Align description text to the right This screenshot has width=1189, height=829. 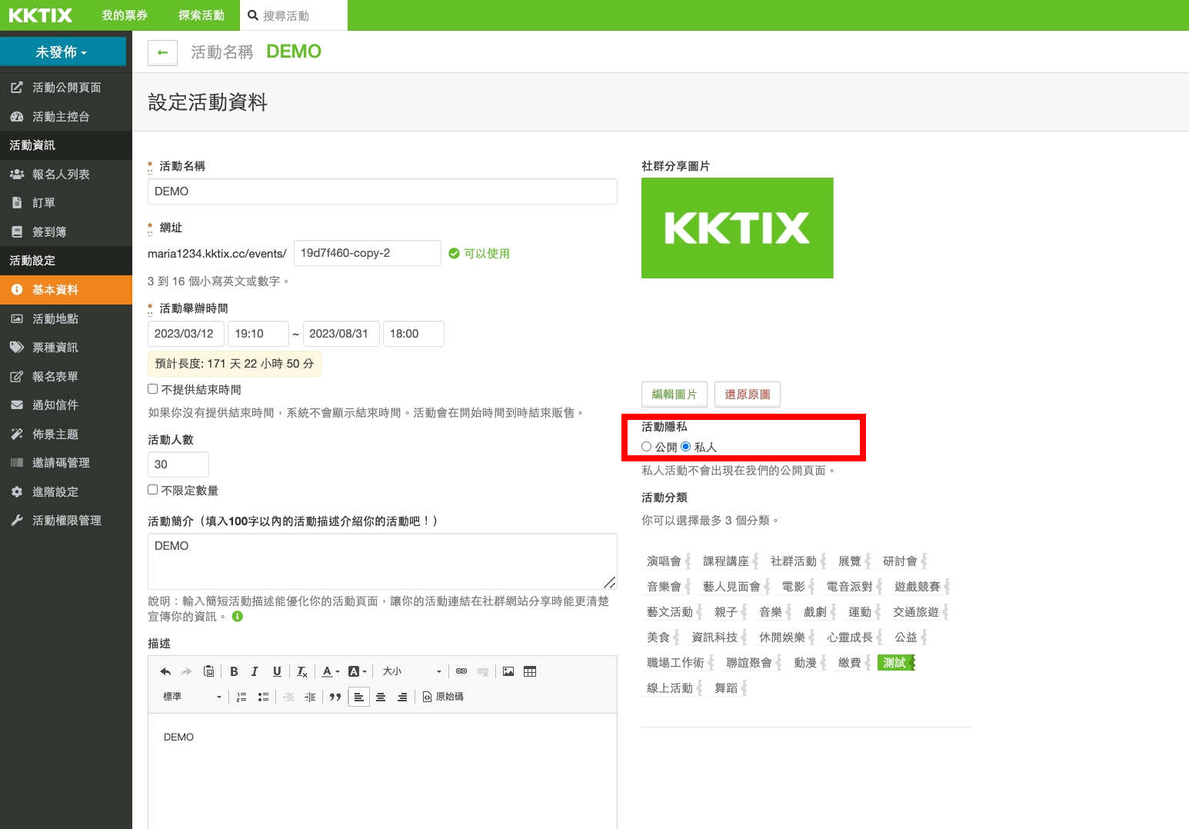(x=402, y=697)
